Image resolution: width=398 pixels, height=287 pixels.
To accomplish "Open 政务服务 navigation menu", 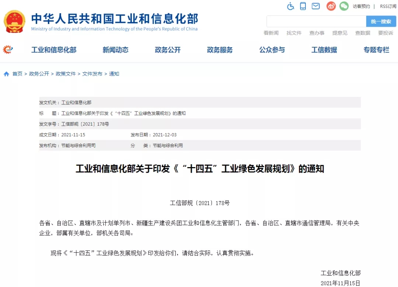I will tap(220, 50).
